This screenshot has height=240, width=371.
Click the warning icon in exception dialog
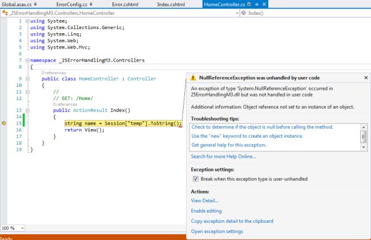193,77
